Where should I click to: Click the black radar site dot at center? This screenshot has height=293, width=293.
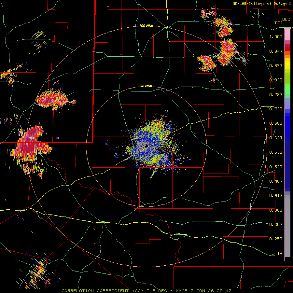[x=146, y=146]
